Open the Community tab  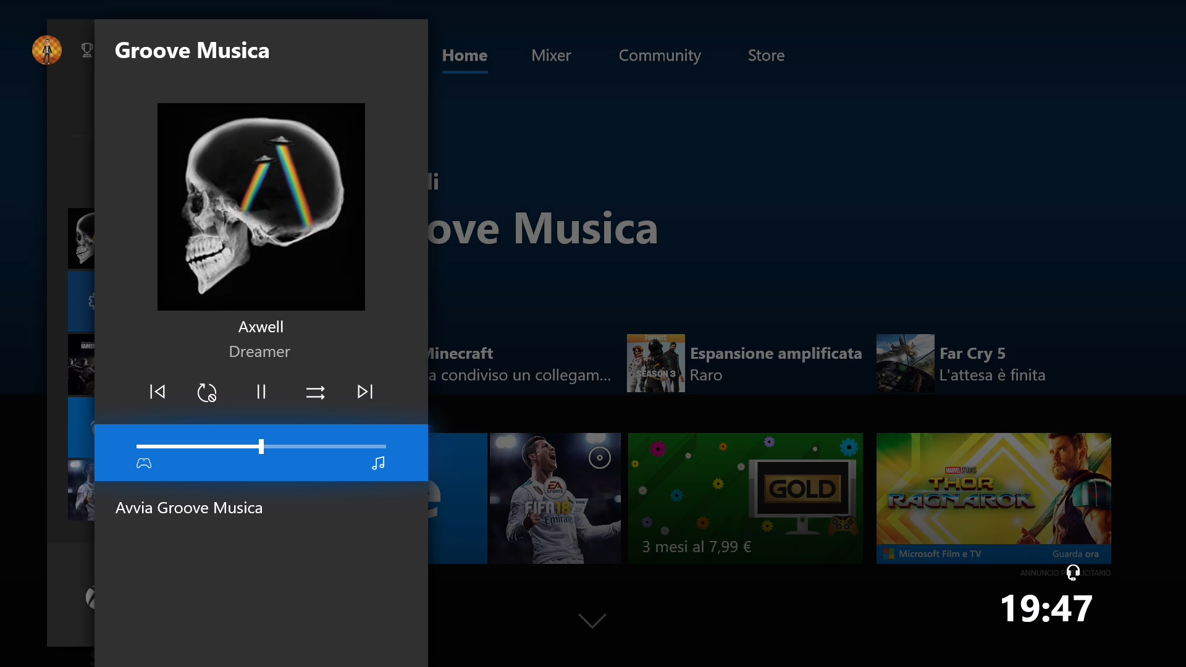[660, 56]
